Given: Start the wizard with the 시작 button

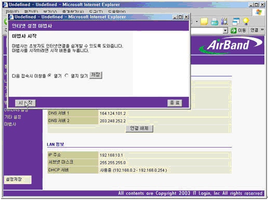Looking at the screenshot, I should click(25, 103).
